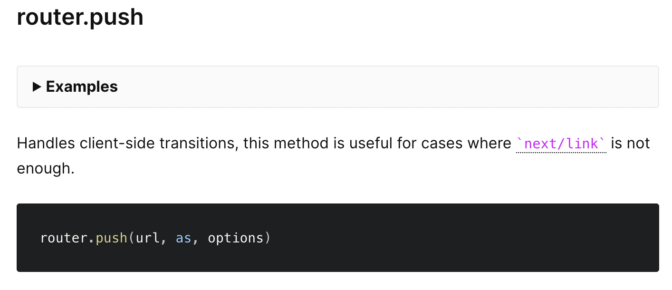Image resolution: width=672 pixels, height=290 pixels.
Task: Click "is not" after the next/link link
Action: pos(630,143)
